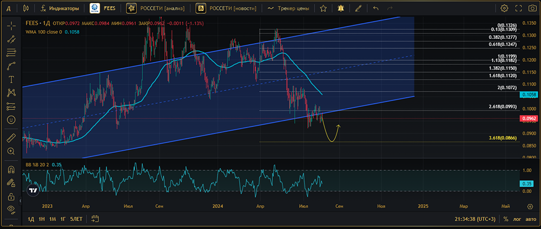Image resolution: width=541 pixels, height=229 pixels.
Task: Click the TradingView logo on chart
Action: click(x=33, y=190)
